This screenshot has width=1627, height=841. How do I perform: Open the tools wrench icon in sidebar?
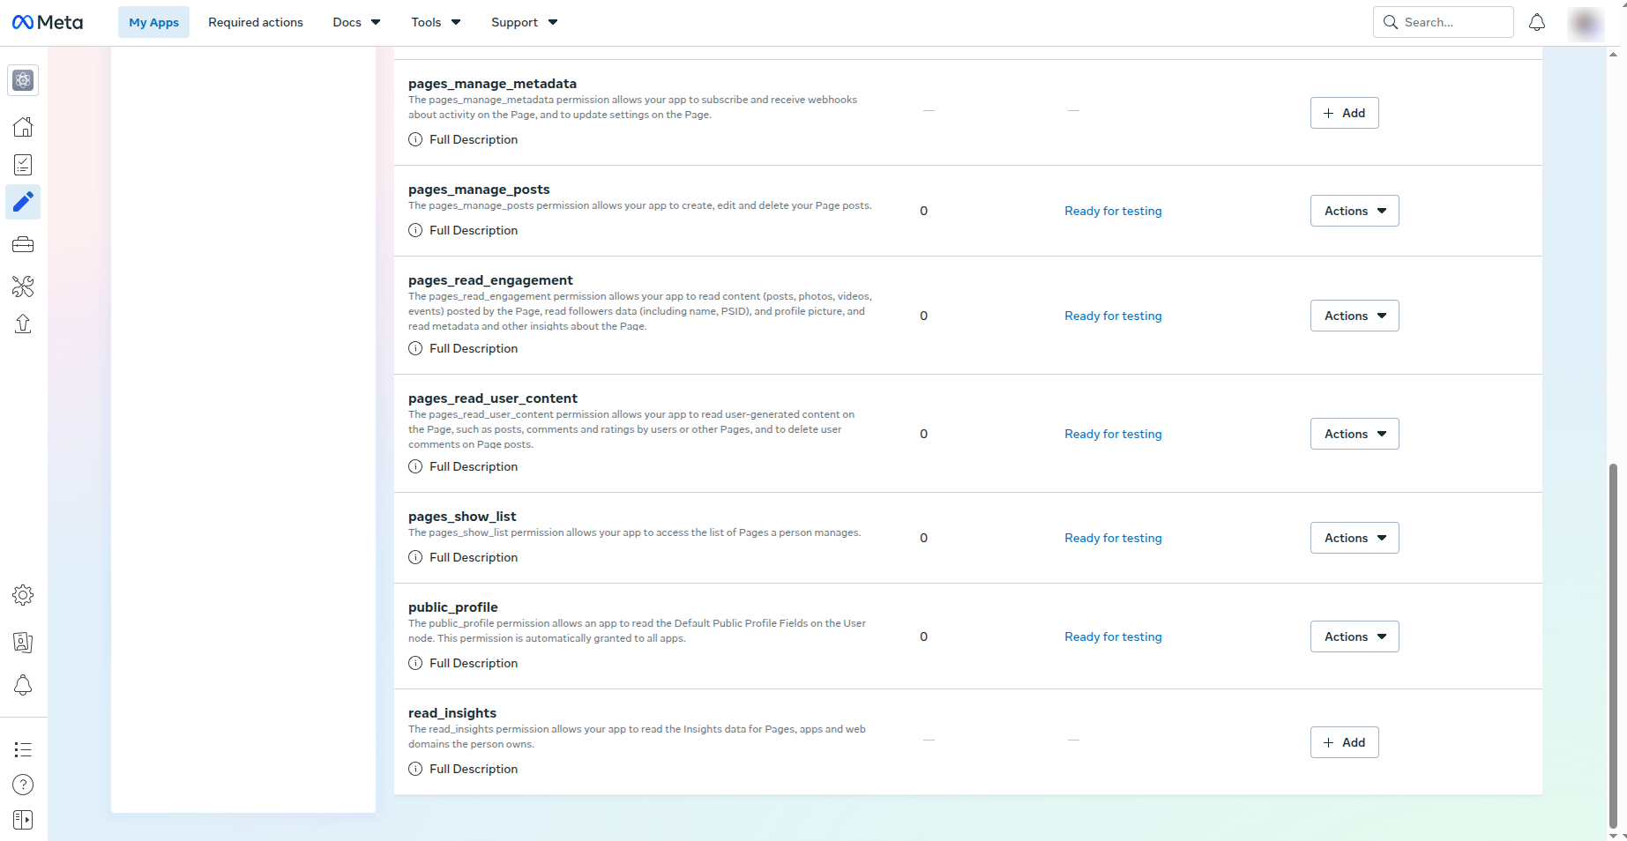point(24,286)
